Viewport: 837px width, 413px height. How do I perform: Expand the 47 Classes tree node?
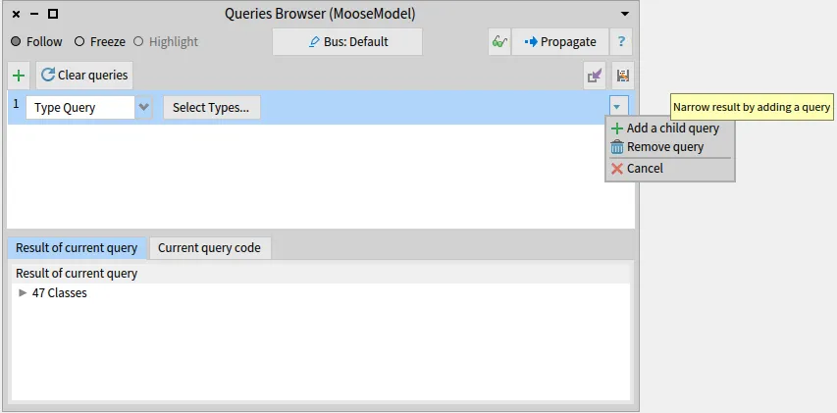click(x=23, y=293)
